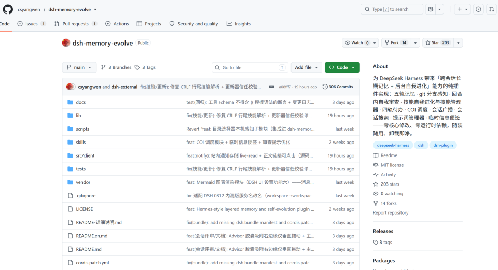The image size is (498, 270).
Task: Click the cordis.patch.yml file icon
Action: 70,262
